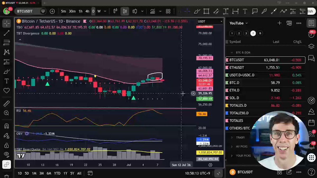The height and width of the screenshot is (178, 317).
Task: Open the Fibonacci/horizontal lines tool group
Action: point(7,43)
